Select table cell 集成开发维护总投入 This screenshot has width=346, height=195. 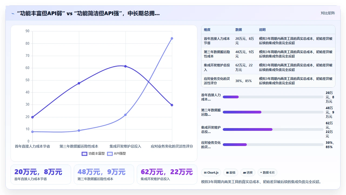click(217, 67)
